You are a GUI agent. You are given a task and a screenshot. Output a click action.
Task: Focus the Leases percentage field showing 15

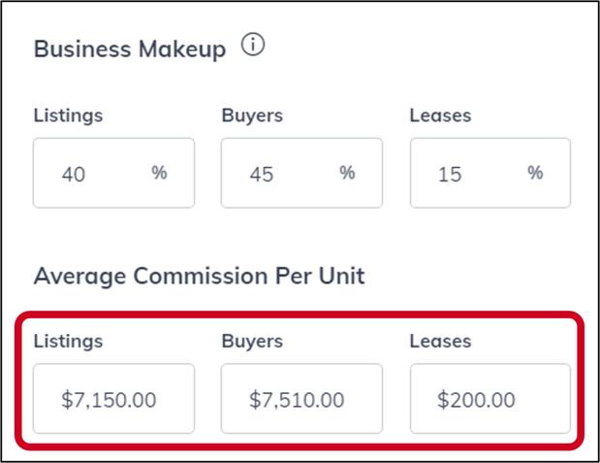click(475, 173)
